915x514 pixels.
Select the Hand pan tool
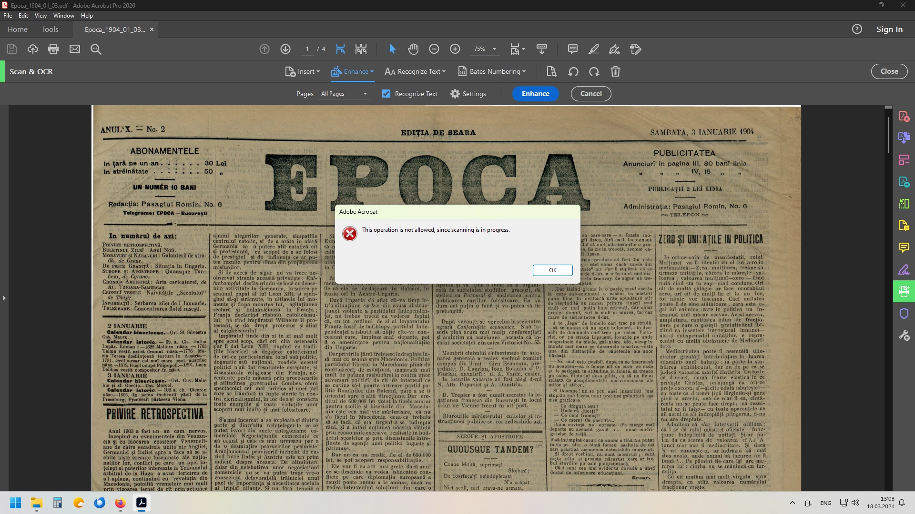[413, 49]
